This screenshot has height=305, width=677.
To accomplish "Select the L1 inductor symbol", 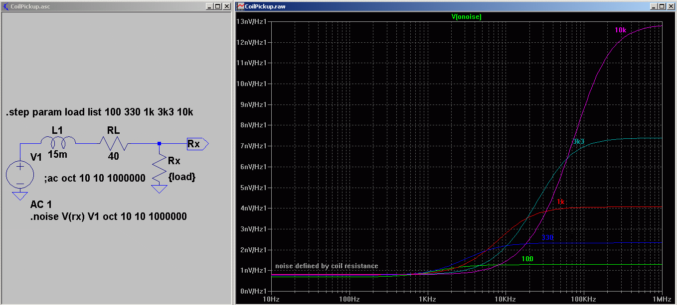I will point(58,143).
